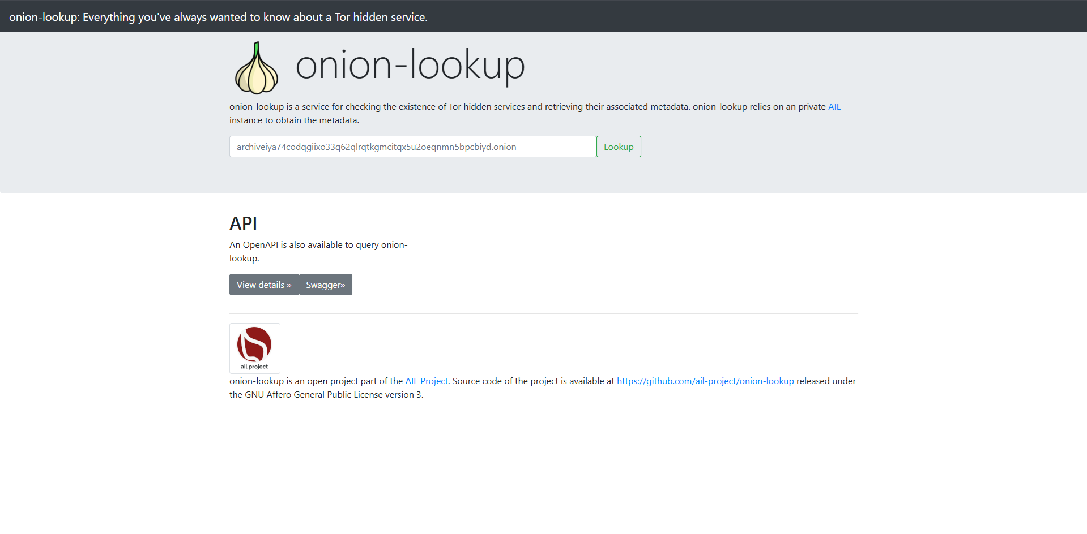This screenshot has height=534, width=1087.
Task: Click the AIL project logo thumbnail
Action: pos(255,348)
